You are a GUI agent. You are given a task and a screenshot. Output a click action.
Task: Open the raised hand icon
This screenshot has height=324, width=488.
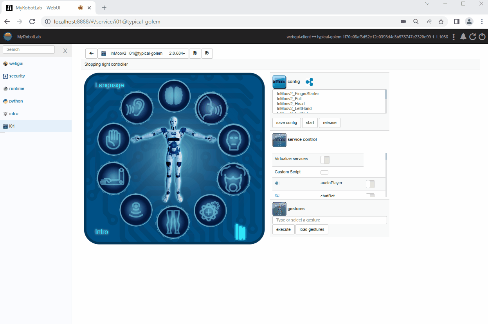coord(113,140)
